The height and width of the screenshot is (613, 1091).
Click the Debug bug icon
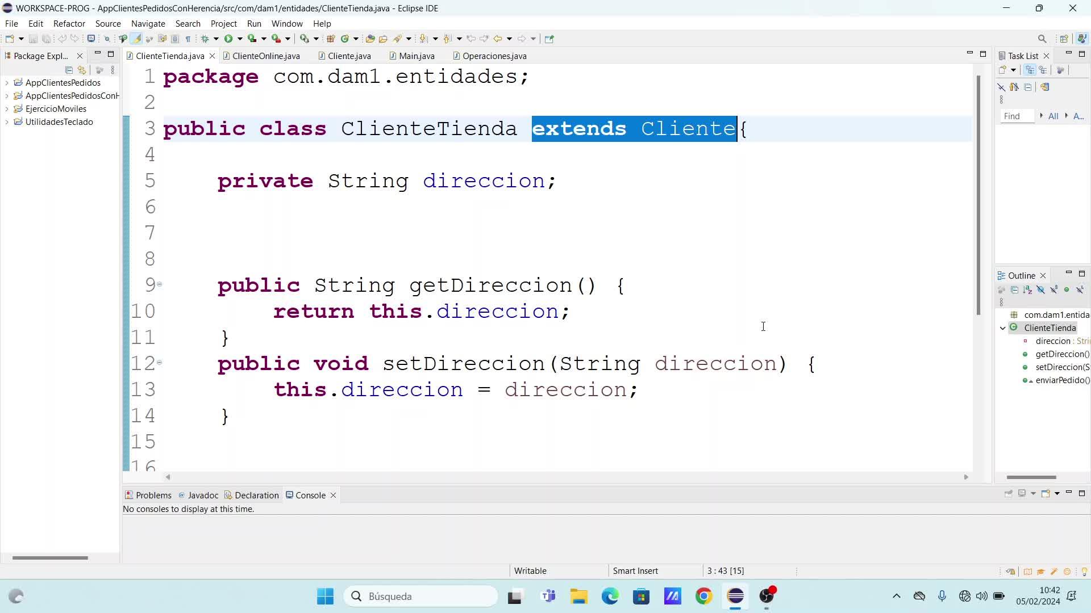205,39
